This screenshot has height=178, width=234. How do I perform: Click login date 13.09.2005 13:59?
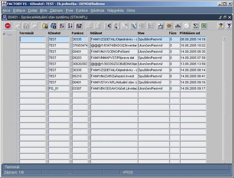click(193, 64)
